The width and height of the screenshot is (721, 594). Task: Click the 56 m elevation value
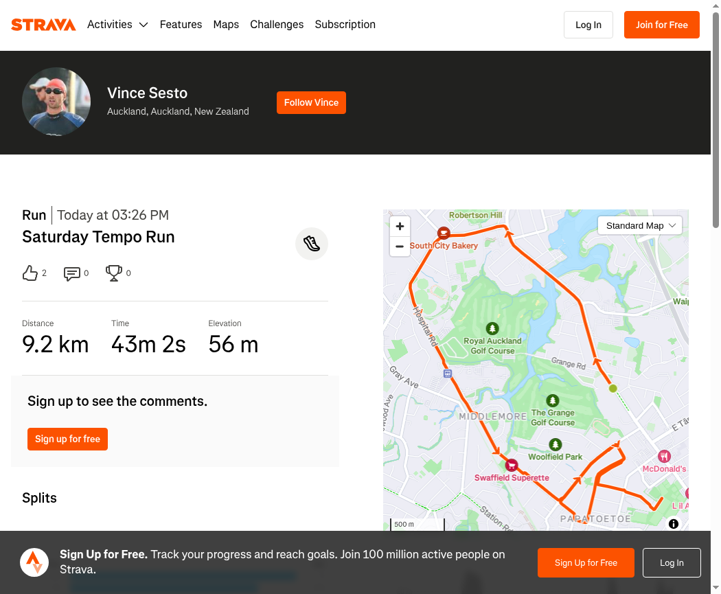coord(233,344)
